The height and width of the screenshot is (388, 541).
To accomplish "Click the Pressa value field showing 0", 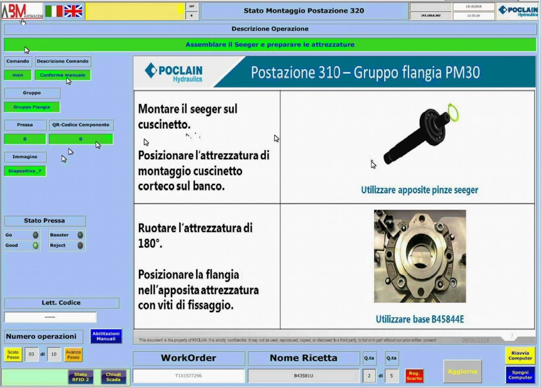I will (25, 139).
